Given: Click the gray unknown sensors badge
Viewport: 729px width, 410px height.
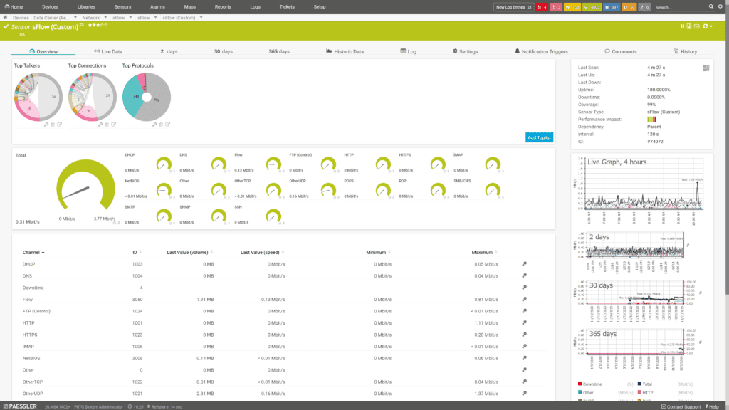Looking at the screenshot, I should coord(644,7).
